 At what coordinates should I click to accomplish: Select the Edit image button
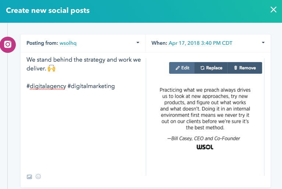pyautogui.click(x=182, y=68)
